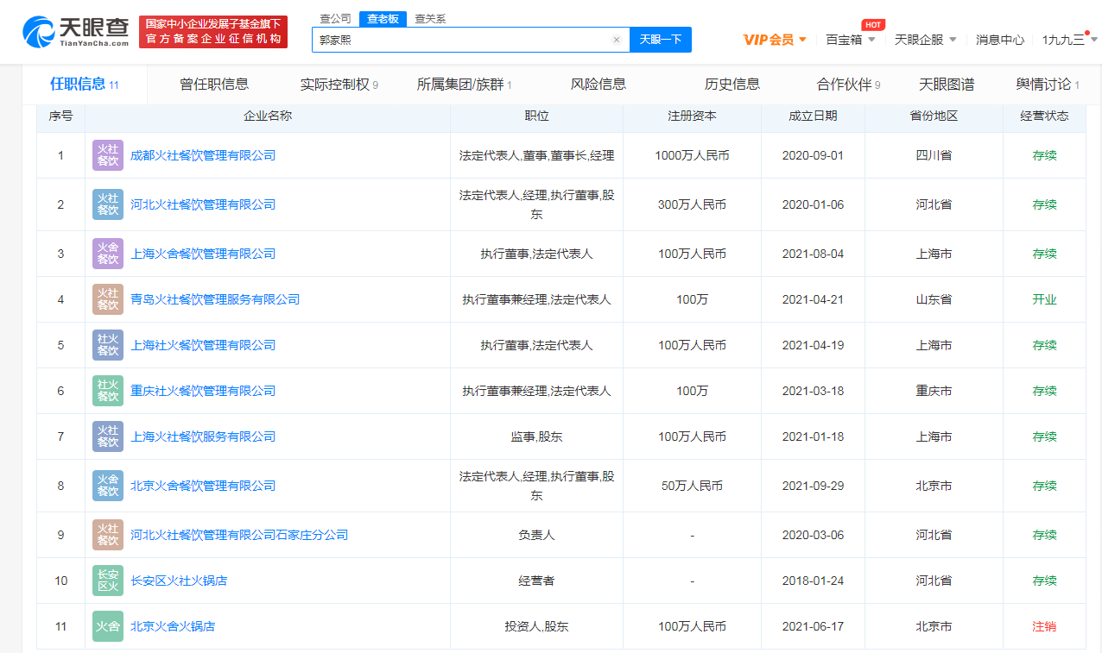Open 上海火舍餐饮管理有限公司 link
The image size is (1102, 653).
pos(203,254)
